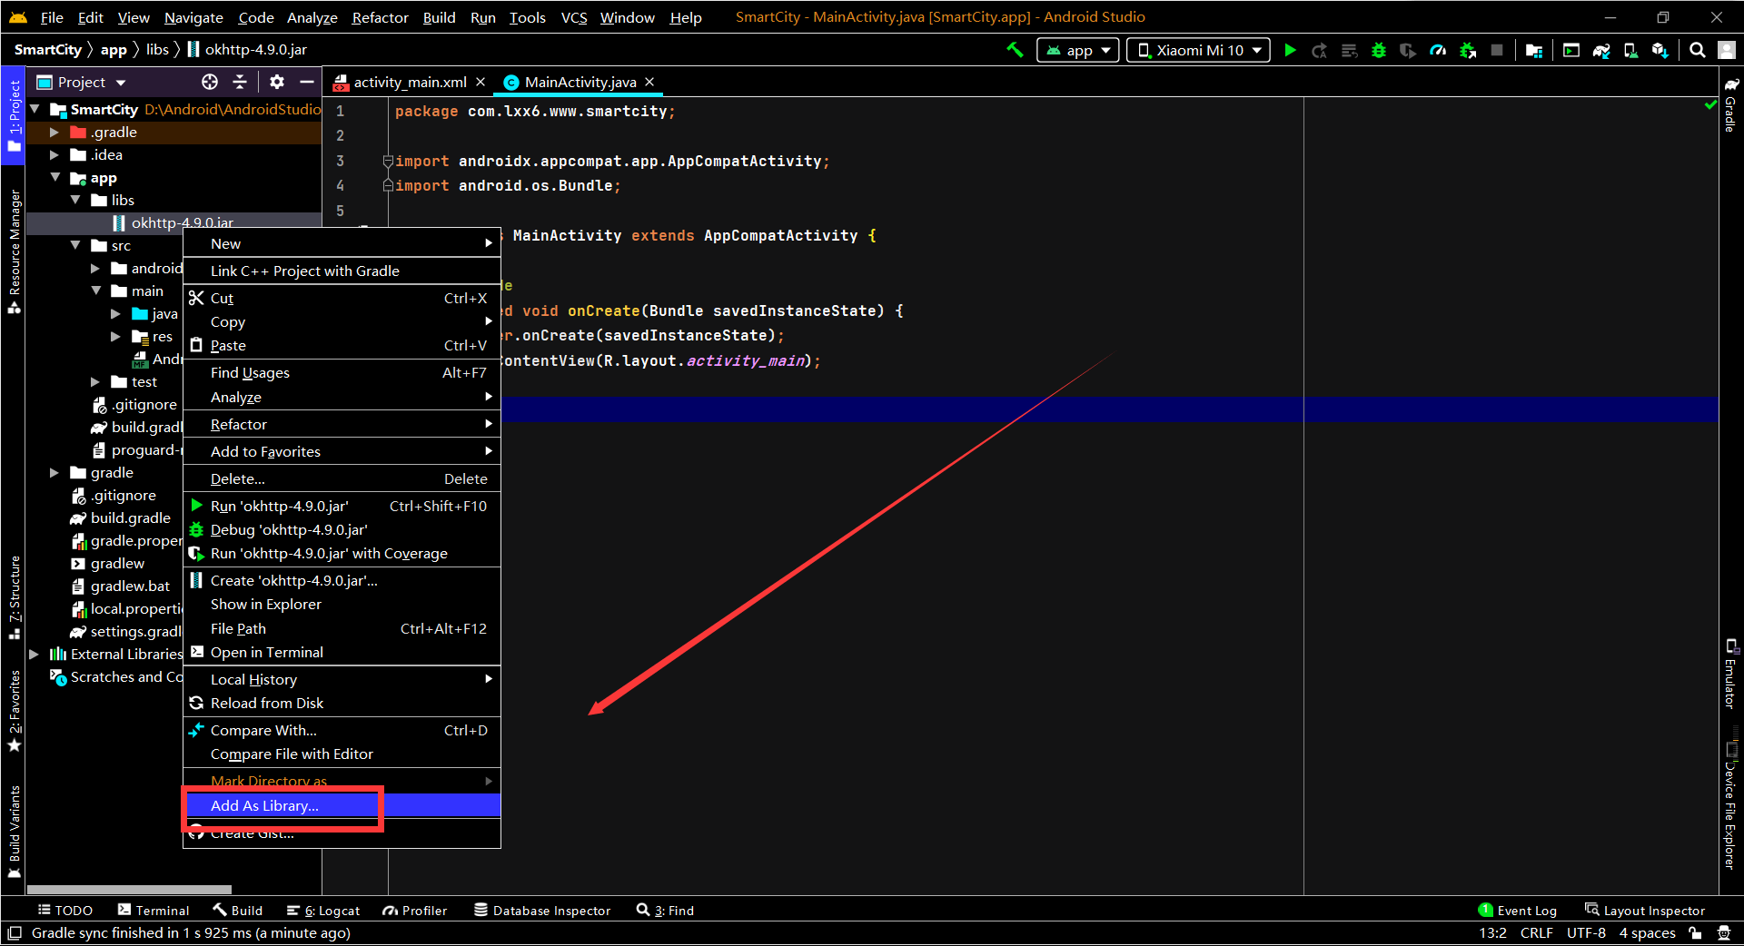Start debugging with the green bug icon

(x=1379, y=50)
